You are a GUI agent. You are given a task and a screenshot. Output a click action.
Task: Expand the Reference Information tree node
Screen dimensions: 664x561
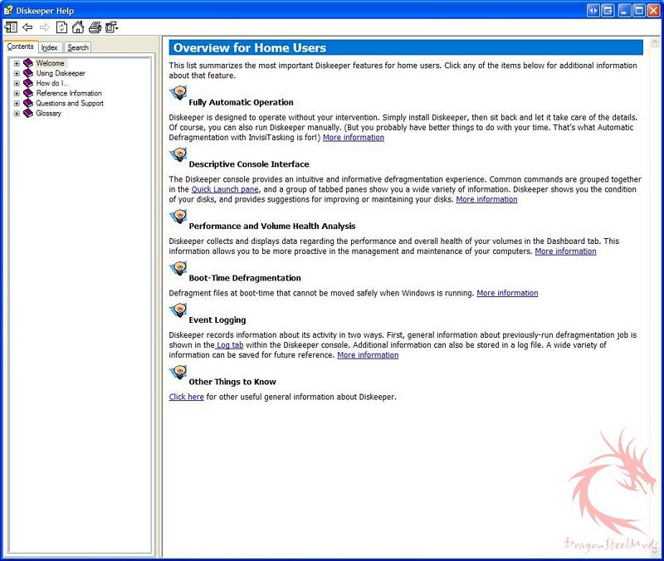pos(17,94)
